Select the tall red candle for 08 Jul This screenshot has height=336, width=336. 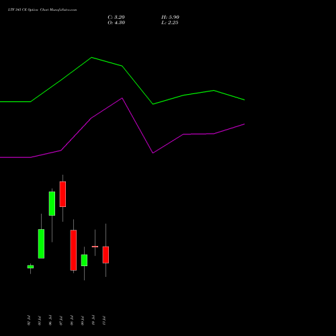[x=73, y=250]
